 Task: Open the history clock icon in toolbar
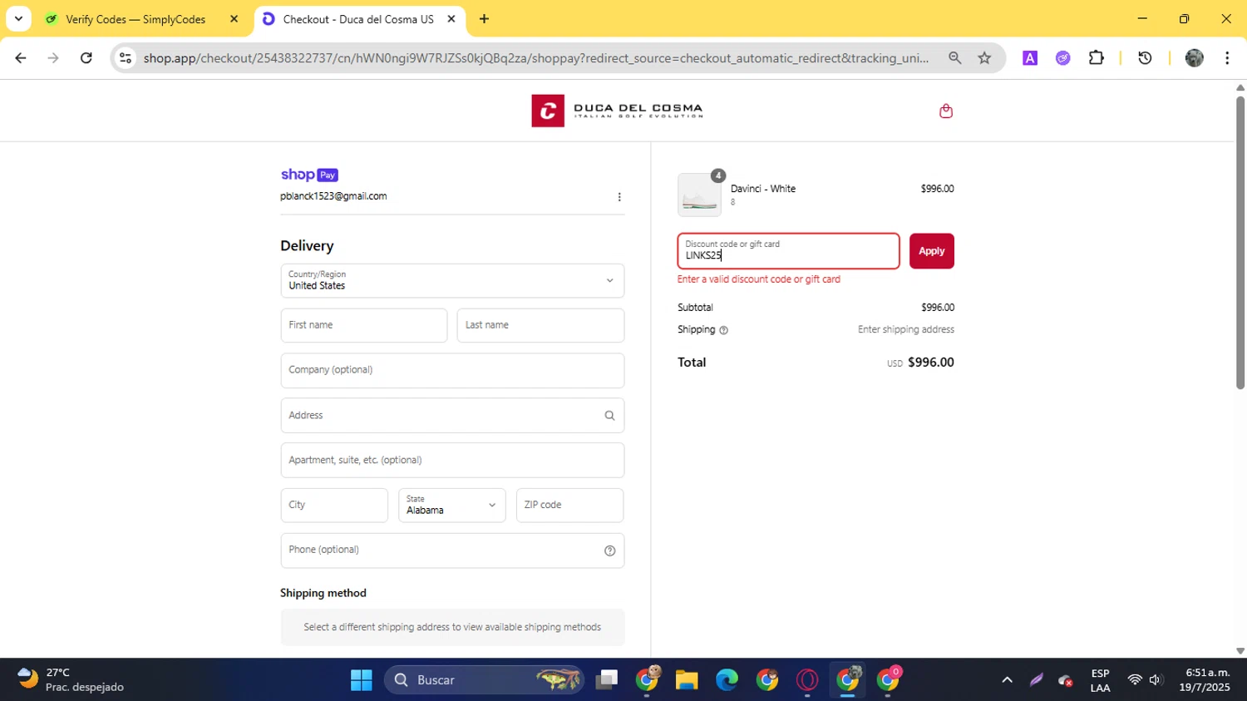point(1145,58)
